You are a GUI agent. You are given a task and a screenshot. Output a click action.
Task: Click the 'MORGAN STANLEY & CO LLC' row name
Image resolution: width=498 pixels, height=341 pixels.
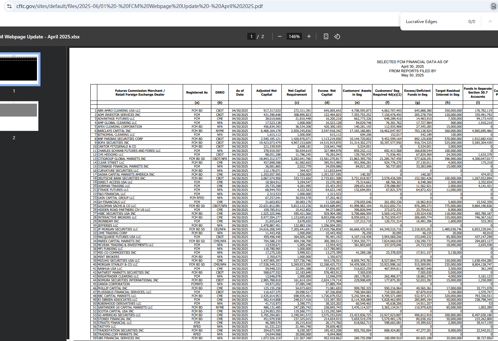click(x=118, y=265)
